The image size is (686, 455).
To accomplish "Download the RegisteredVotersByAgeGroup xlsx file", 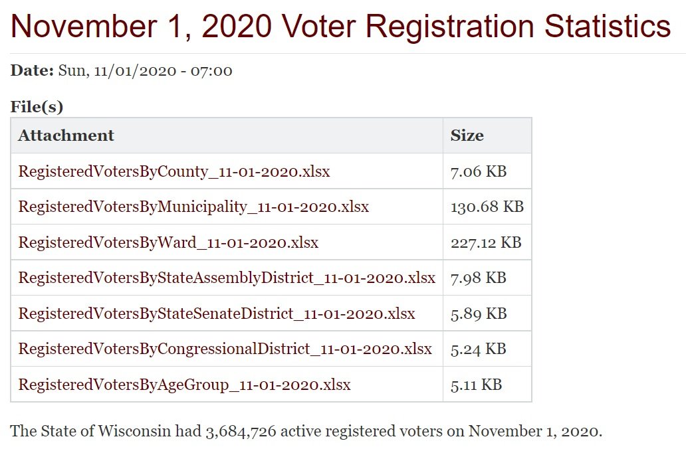I will coord(184,384).
